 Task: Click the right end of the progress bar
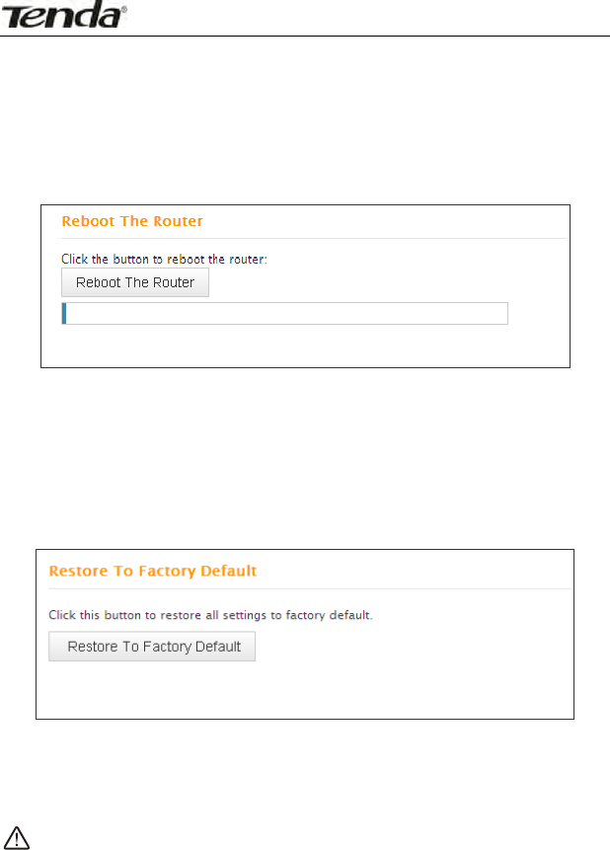pos(503,314)
